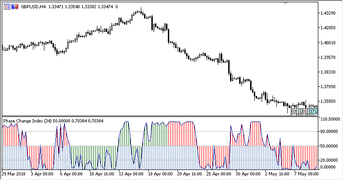Click the 20 Apr 16:00 time label

pos(190,174)
